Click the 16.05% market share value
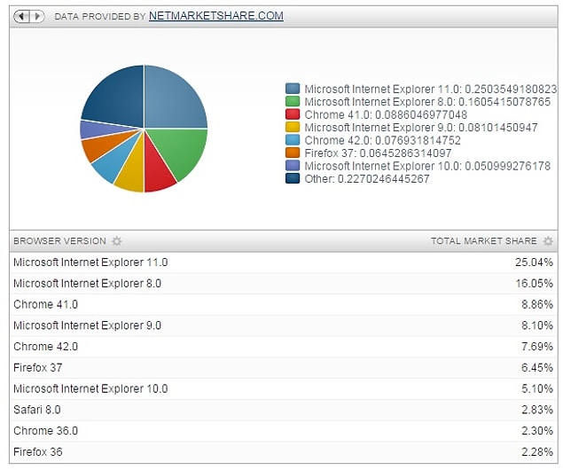The height and width of the screenshot is (470, 563). pos(534,283)
